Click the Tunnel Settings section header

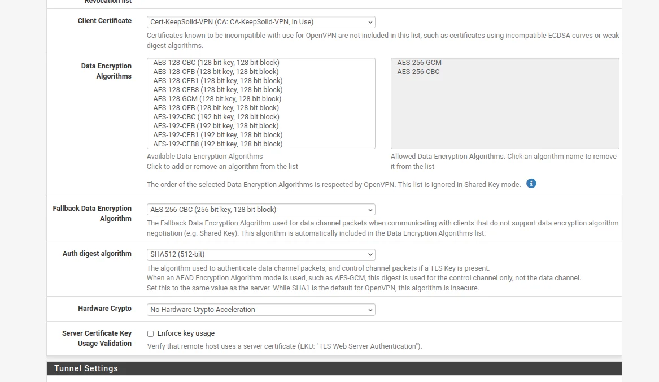pos(86,368)
